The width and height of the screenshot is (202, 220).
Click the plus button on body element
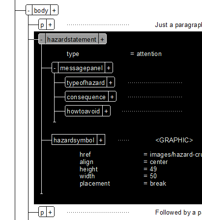tap(54, 10)
